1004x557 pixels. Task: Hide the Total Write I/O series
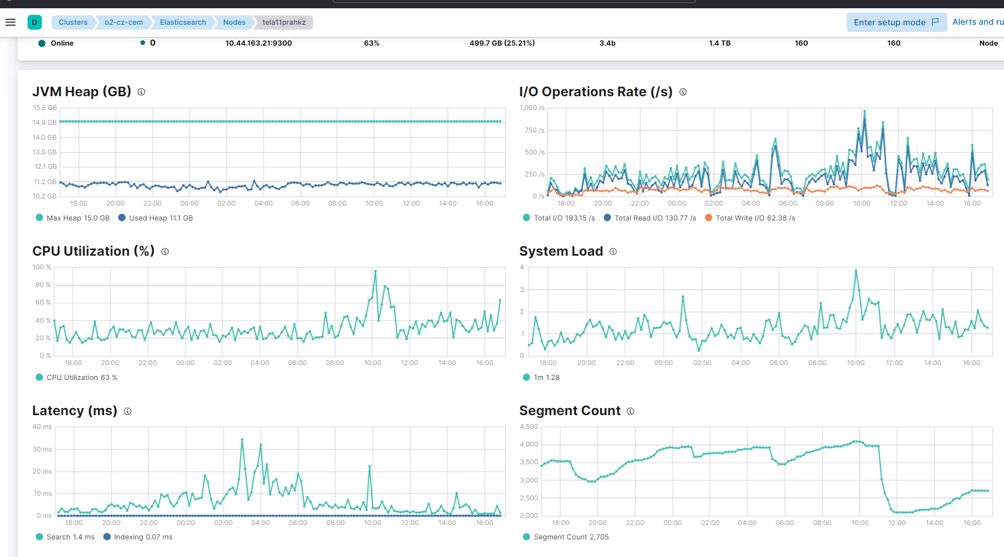point(750,218)
